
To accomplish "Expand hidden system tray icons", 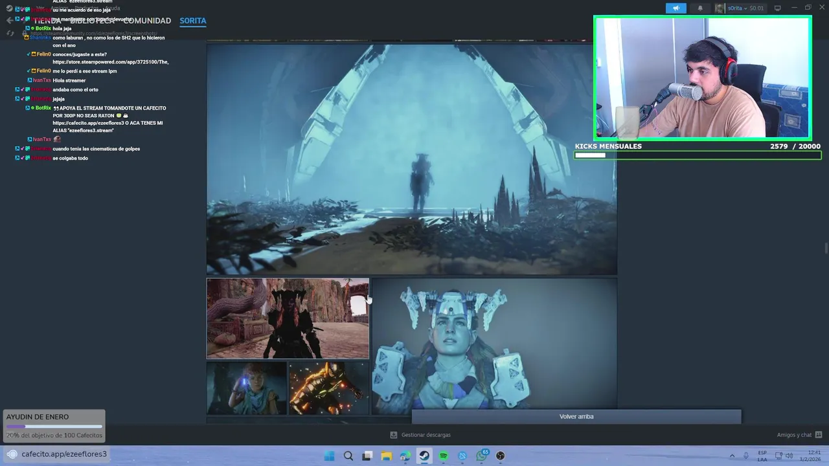I will (732, 456).
